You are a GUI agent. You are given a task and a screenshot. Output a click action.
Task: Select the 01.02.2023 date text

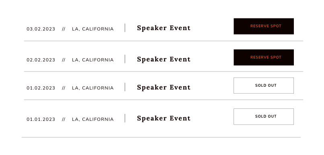tap(41, 88)
